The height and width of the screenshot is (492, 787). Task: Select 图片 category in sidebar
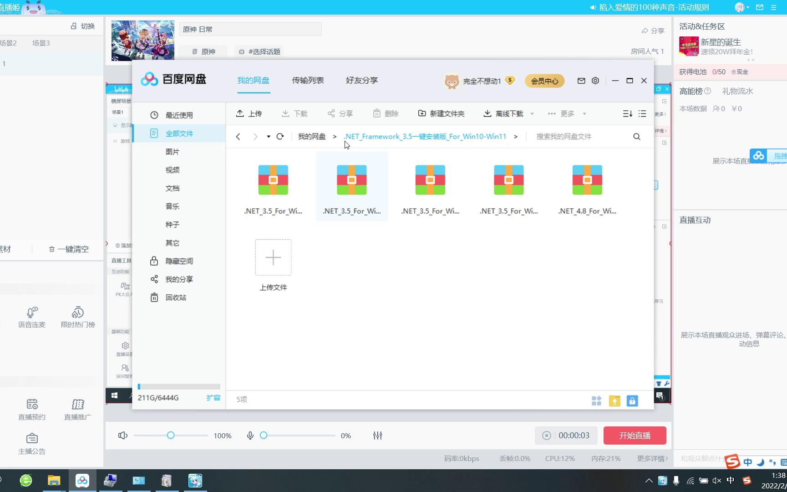[173, 152]
